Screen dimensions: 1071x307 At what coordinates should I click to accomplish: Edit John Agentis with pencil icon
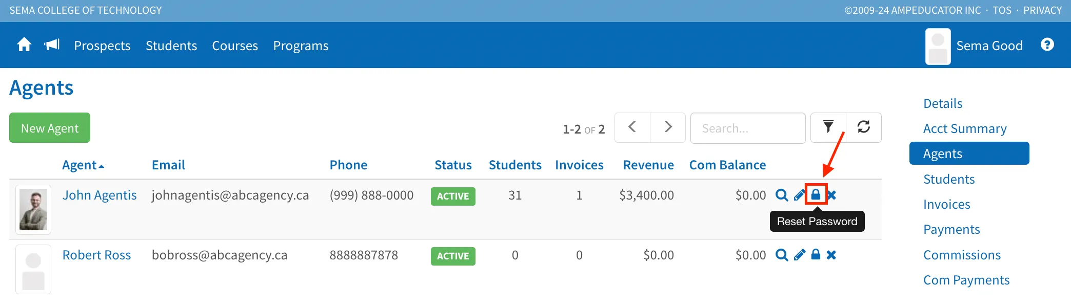pyautogui.click(x=799, y=195)
